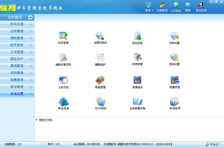Select 辅助管理 in sidebar

coord(17,38)
